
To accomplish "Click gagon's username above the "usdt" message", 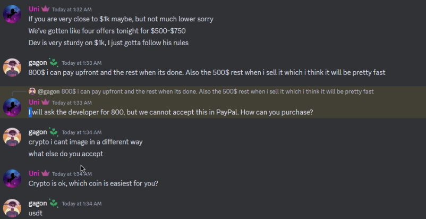I will click(37, 203).
